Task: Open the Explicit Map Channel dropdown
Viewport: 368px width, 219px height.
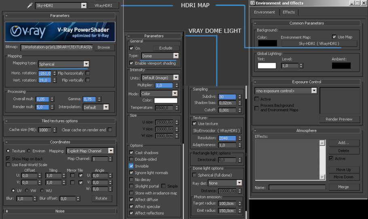Action: pyautogui.click(x=111, y=151)
